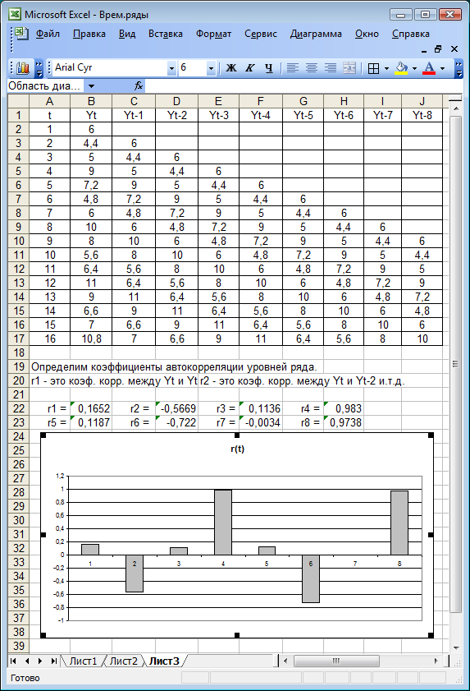Click the vertical scrollbar up arrow
This screenshot has width=470, height=691.
point(456,108)
